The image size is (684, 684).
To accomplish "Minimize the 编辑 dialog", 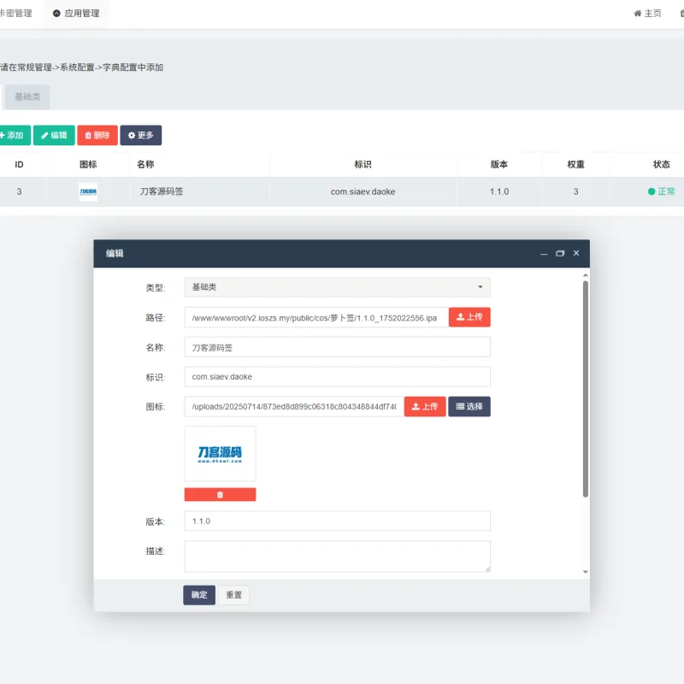I will click(544, 253).
